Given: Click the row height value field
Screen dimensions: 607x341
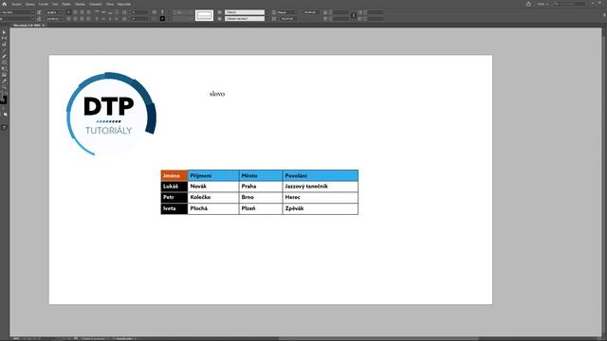Looking at the screenshot, I should pyautogui.click(x=311, y=12).
